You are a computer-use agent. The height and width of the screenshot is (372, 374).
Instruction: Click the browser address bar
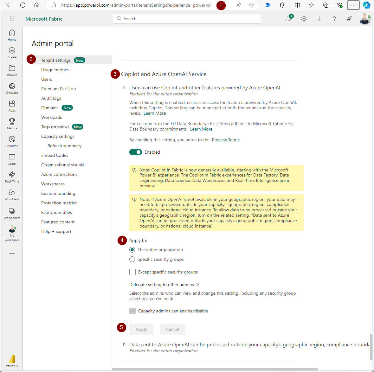(136, 5)
